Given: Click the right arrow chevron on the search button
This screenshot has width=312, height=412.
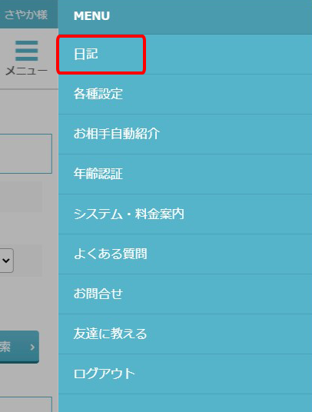Looking at the screenshot, I should (32, 347).
